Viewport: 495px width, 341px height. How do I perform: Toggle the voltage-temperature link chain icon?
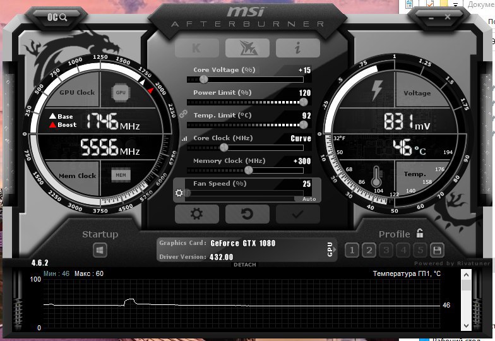coord(183,114)
